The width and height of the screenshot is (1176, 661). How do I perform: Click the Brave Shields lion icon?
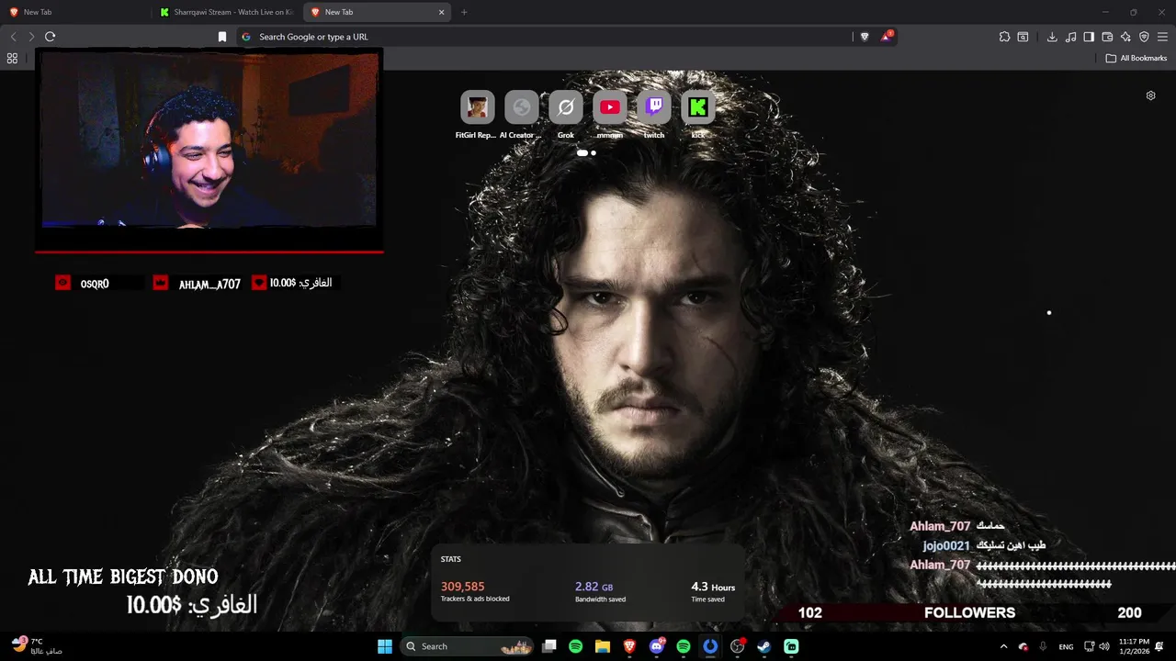[865, 37]
